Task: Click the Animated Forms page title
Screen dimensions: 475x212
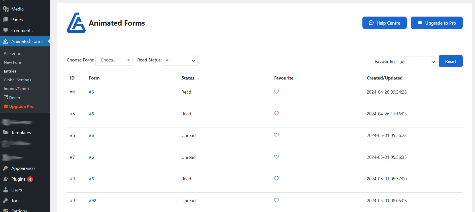Action: (117, 23)
